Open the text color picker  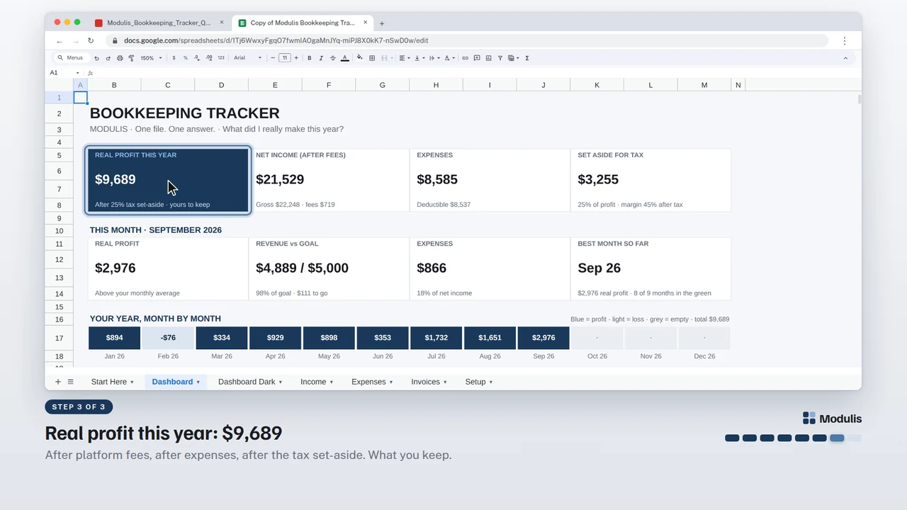[x=345, y=58]
